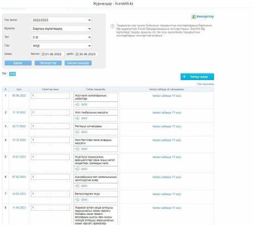The width and height of the screenshot is (253, 225).
Task: Open the date link 22.11.2022
Action: click(x=19, y=126)
